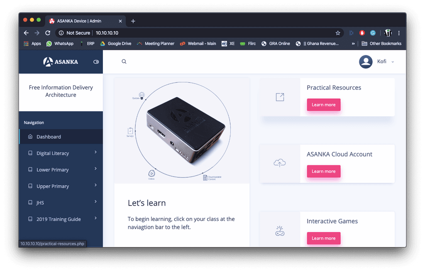Viewport: 425px width, 272px height.
Task: Click Learn more under Interactive Games
Action: [324, 238]
